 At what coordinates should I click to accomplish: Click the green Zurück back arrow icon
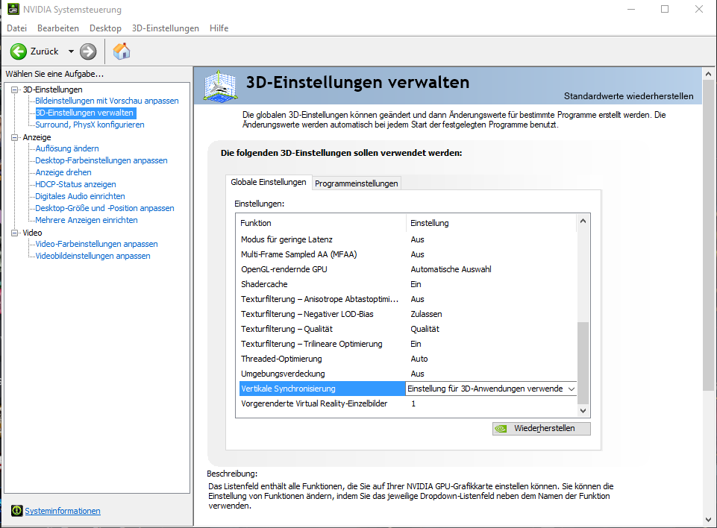(x=19, y=51)
